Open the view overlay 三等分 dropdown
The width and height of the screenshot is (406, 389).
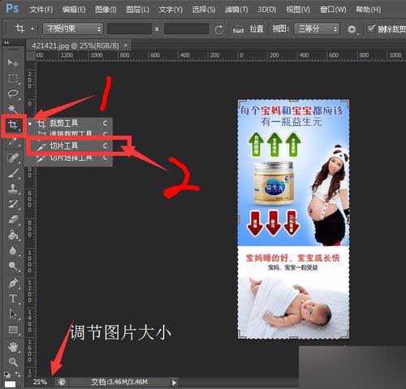coord(317,28)
